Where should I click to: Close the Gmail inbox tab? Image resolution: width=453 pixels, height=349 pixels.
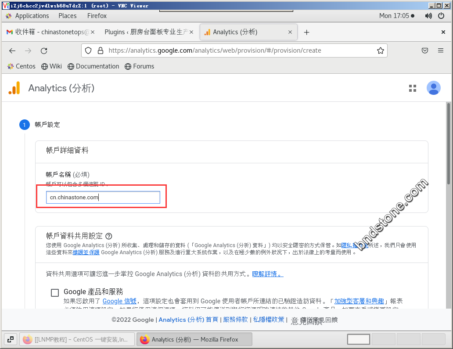(x=93, y=32)
